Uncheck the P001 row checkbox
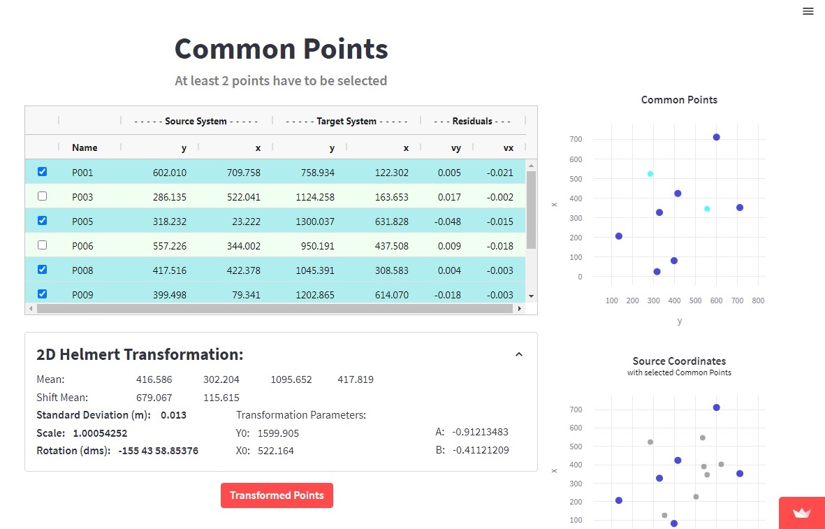Viewport: 825px width, 529px height. (x=42, y=172)
